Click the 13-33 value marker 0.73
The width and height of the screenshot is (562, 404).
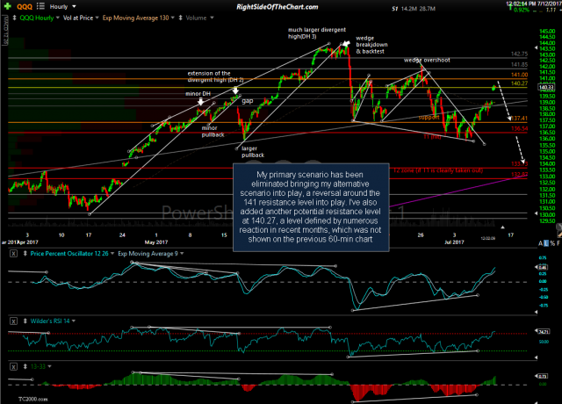click(543, 376)
